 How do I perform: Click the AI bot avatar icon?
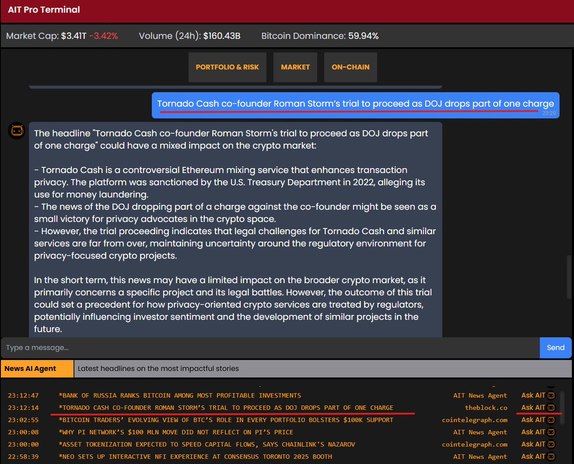tap(17, 130)
